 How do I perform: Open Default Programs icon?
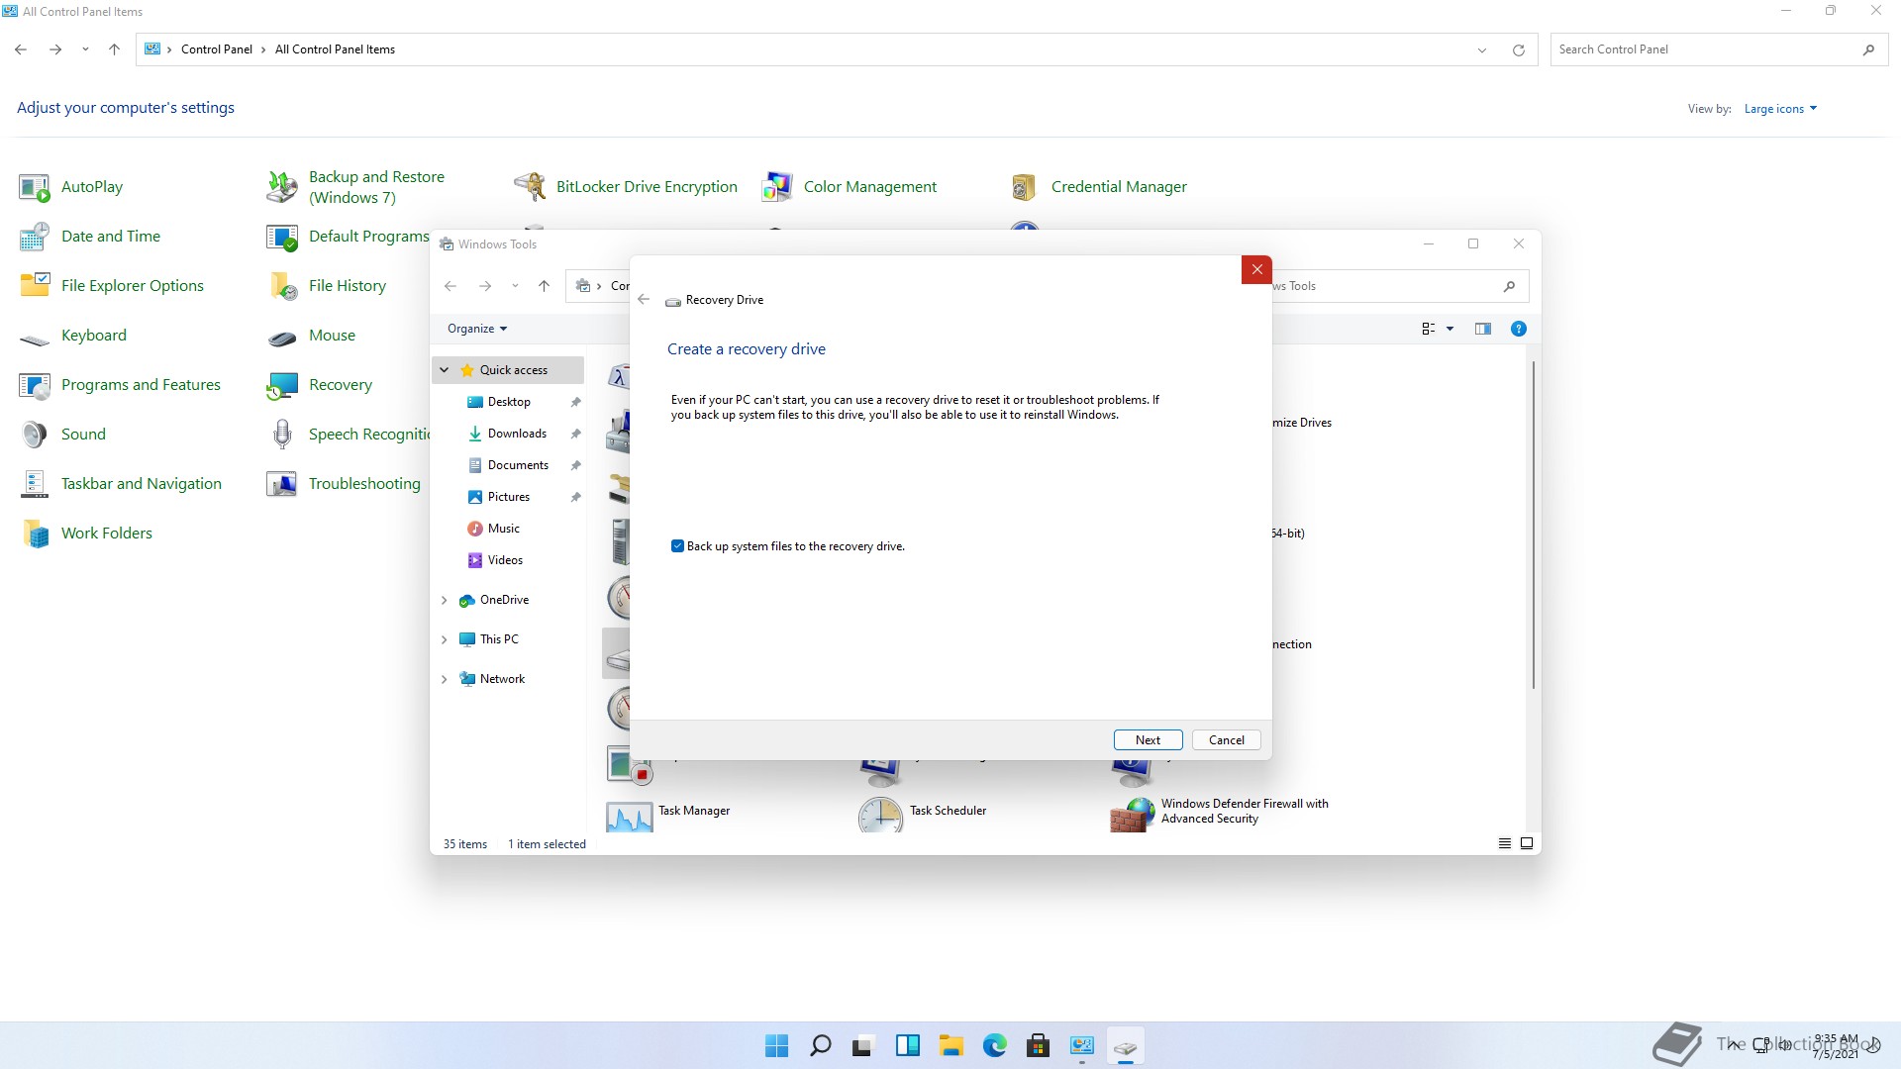pyautogui.click(x=282, y=237)
